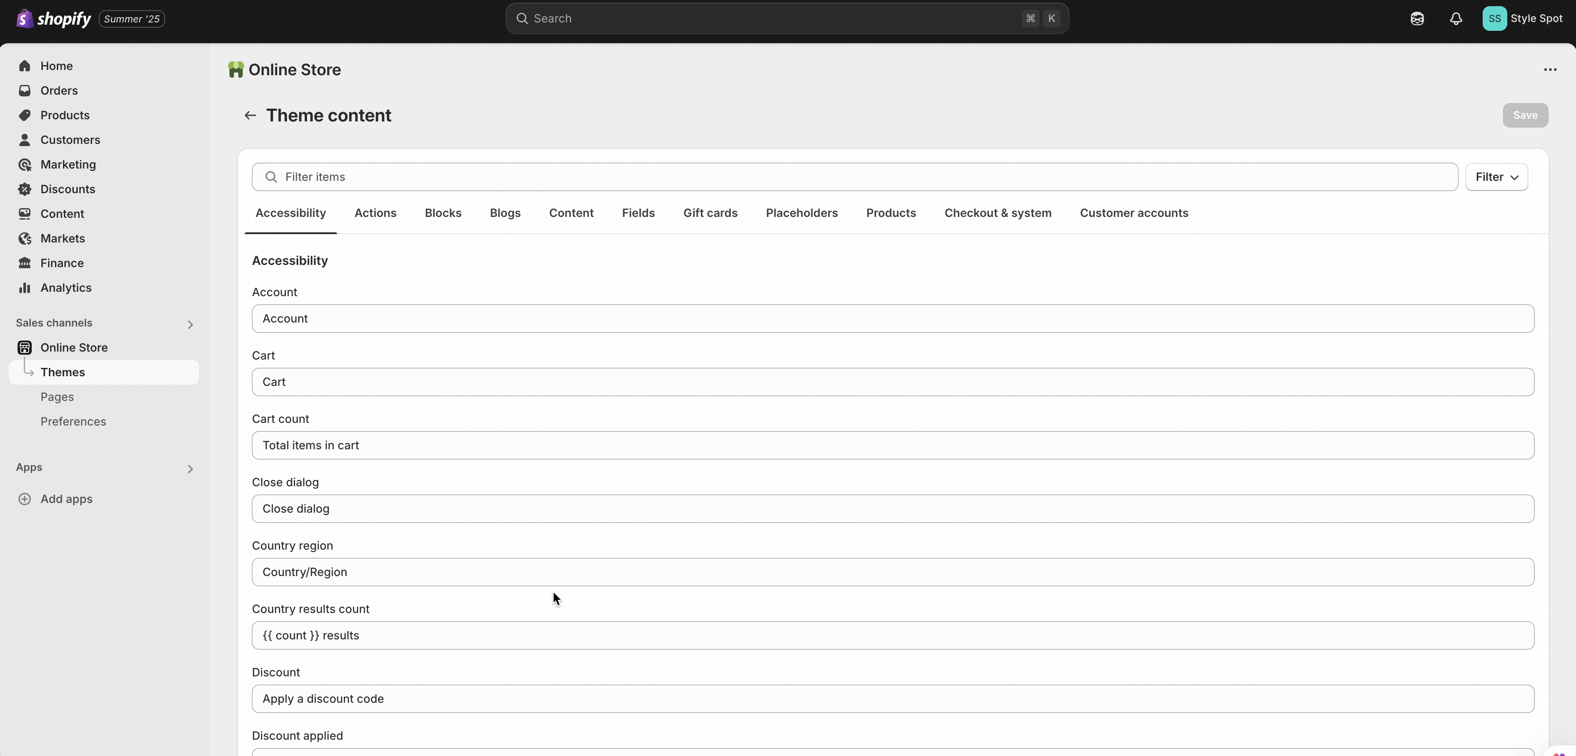The height and width of the screenshot is (756, 1576).
Task: Click the Filter items search field
Action: point(854,176)
